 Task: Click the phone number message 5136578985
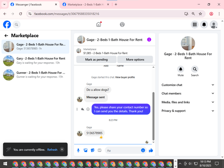click(x=94, y=133)
